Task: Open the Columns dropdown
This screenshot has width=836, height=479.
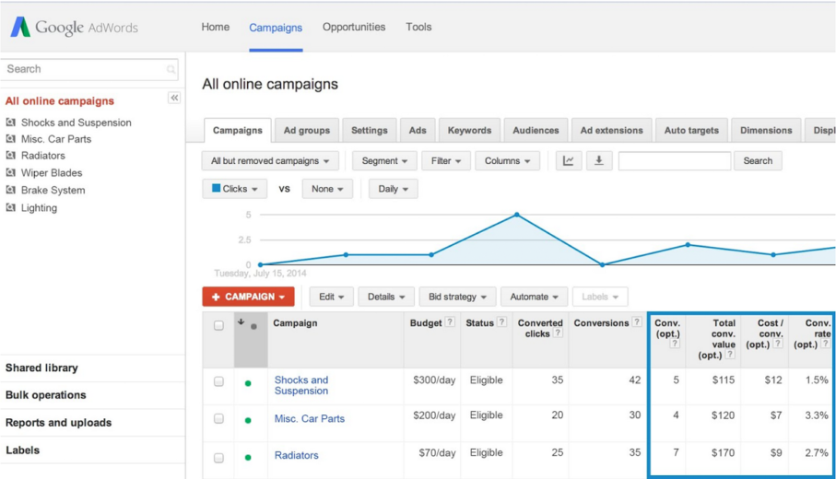Action: (508, 161)
